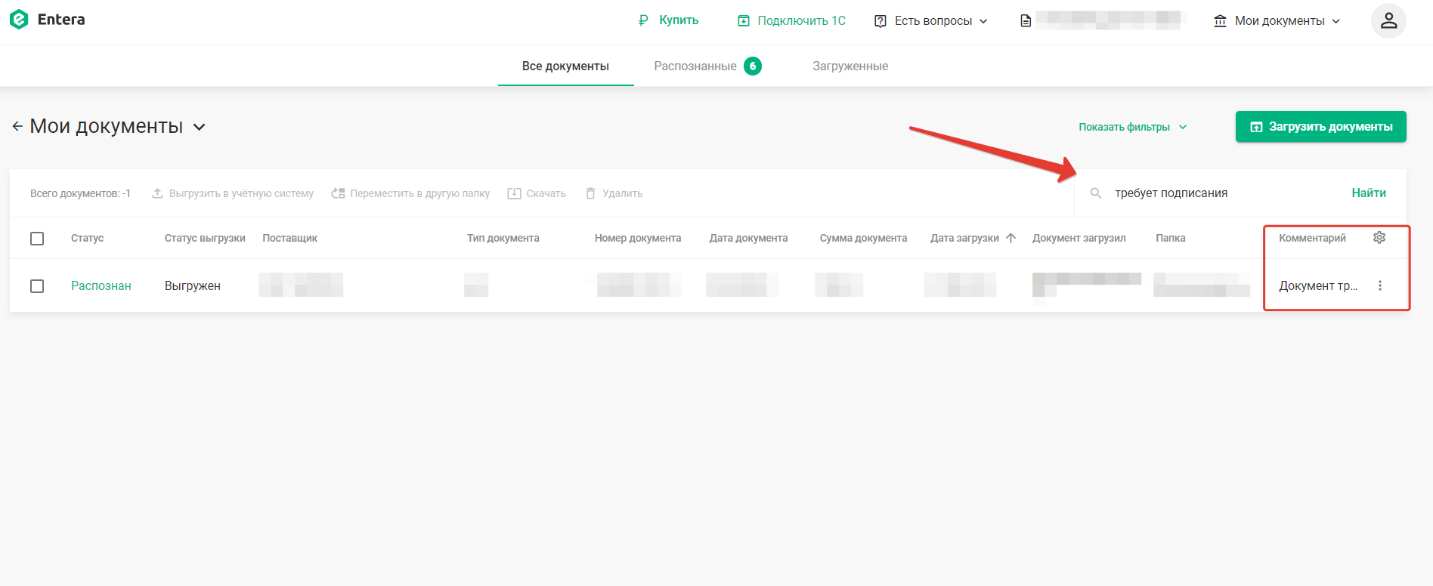Click Всего документов: -1 counter

[x=80, y=193]
